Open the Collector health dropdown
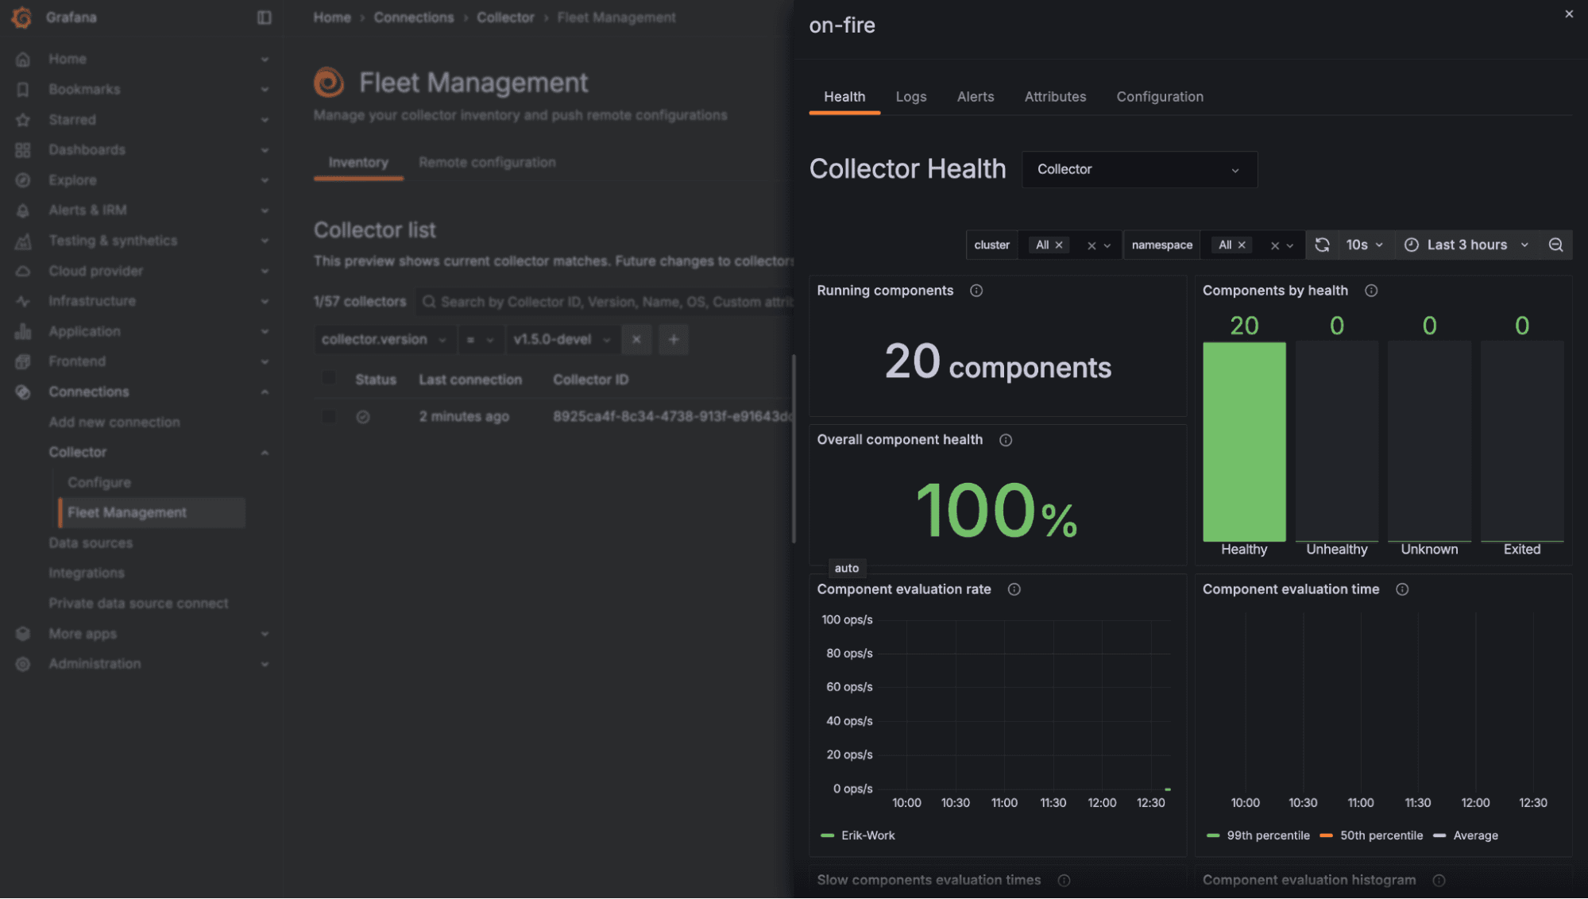The height and width of the screenshot is (899, 1588). pyautogui.click(x=1139, y=169)
